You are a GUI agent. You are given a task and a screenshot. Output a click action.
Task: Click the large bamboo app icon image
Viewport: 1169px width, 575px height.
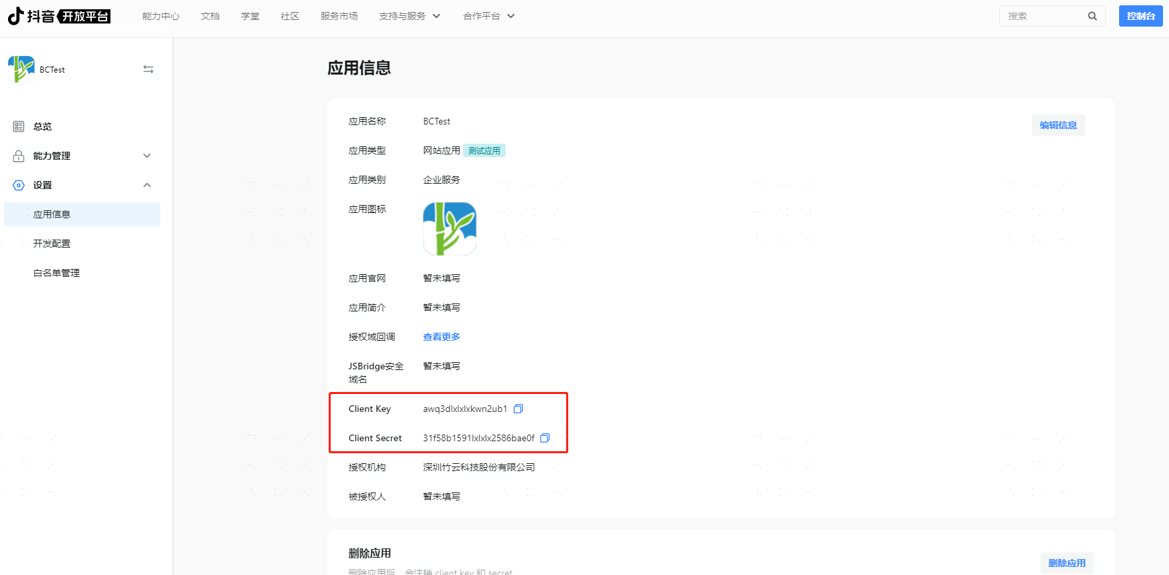pyautogui.click(x=450, y=229)
